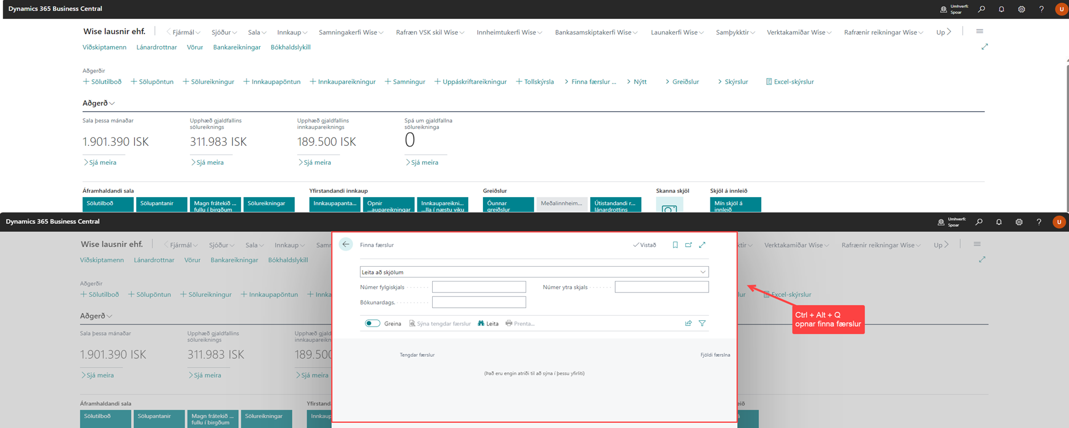Collapse the Aðgerð section in undimmed role center

tap(99, 103)
